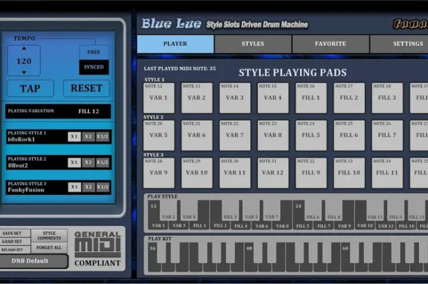Trigger the FILL 11 pad (Note 34)

(387, 173)
